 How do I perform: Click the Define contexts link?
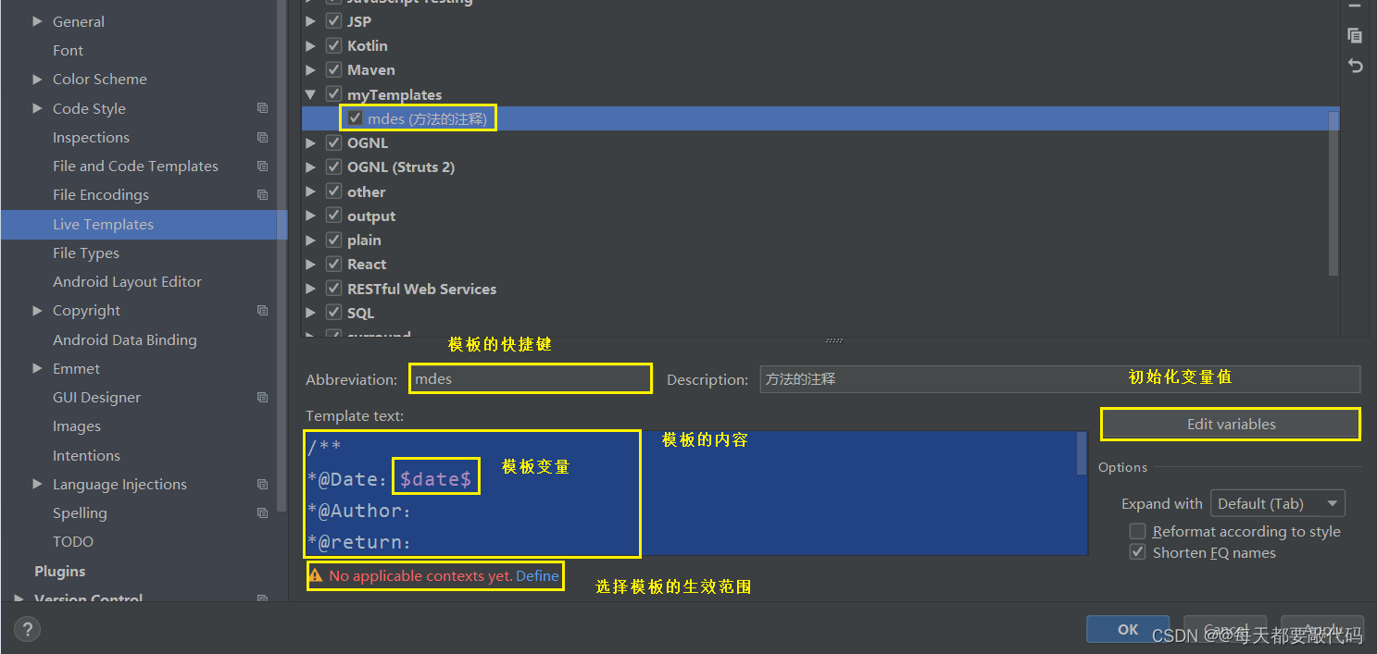[x=537, y=575]
